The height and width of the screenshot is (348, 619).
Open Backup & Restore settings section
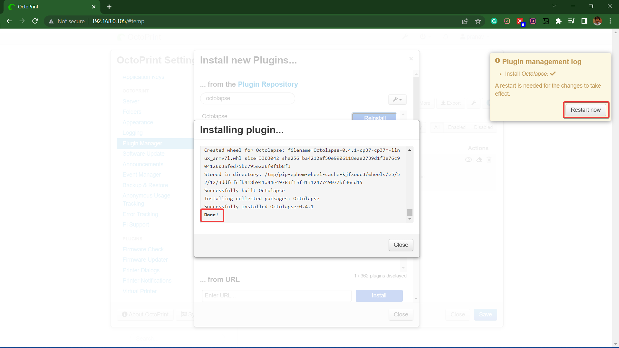(x=145, y=185)
